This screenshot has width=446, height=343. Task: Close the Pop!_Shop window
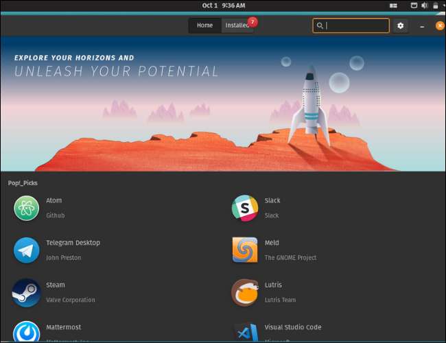440,26
